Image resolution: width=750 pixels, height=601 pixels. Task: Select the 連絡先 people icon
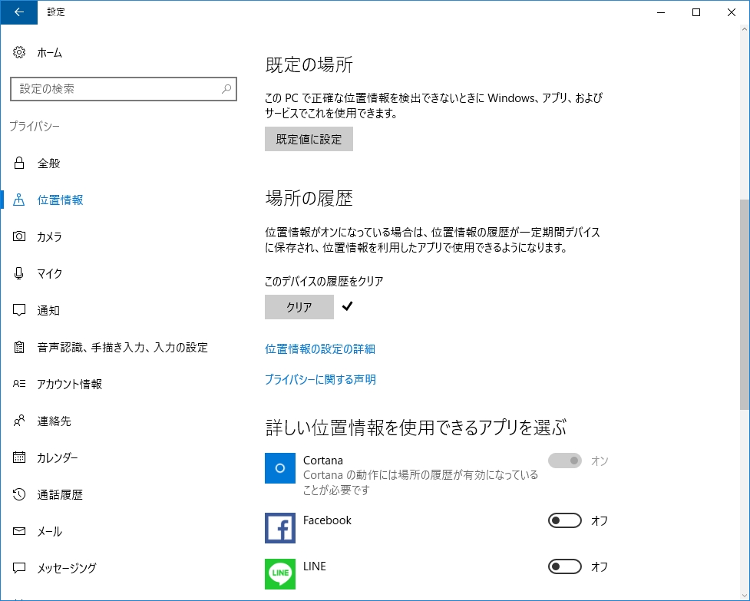(19, 421)
